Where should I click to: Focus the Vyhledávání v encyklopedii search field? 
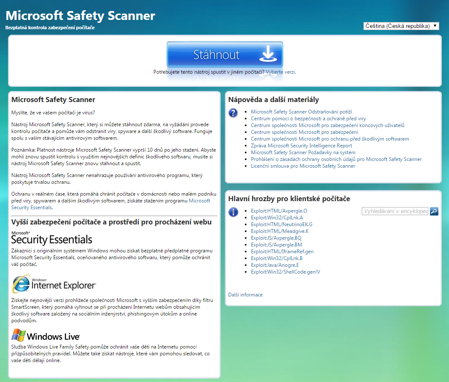click(395, 211)
